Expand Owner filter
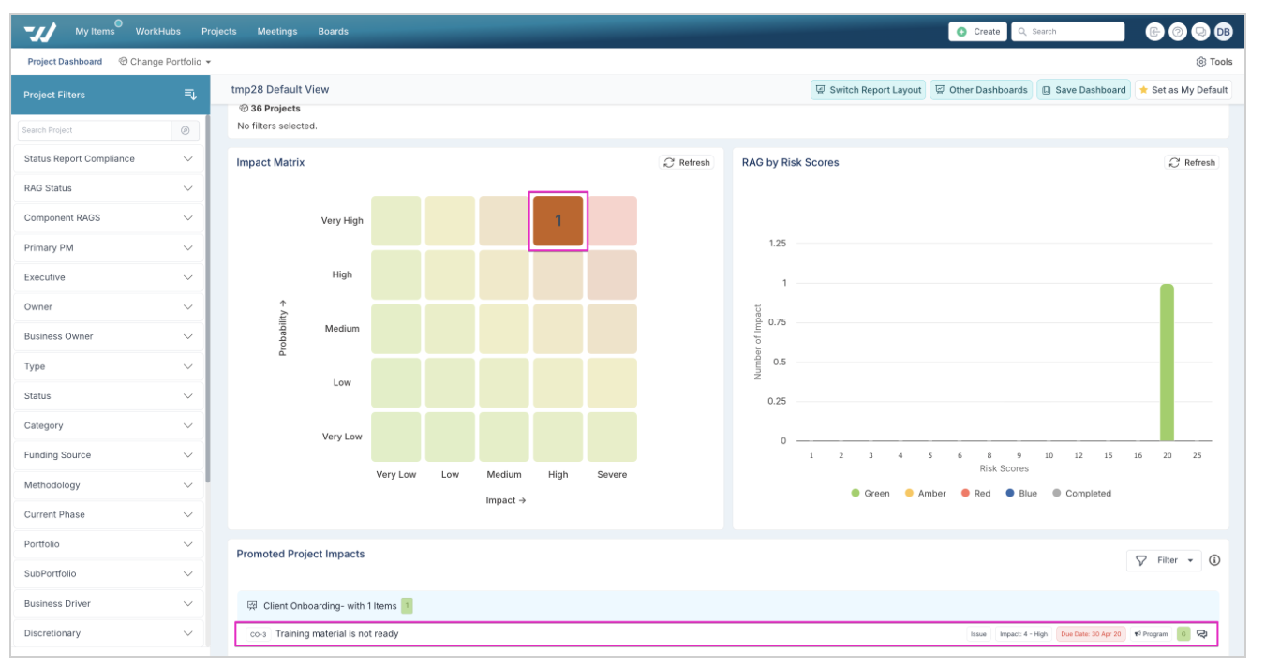 109,307
